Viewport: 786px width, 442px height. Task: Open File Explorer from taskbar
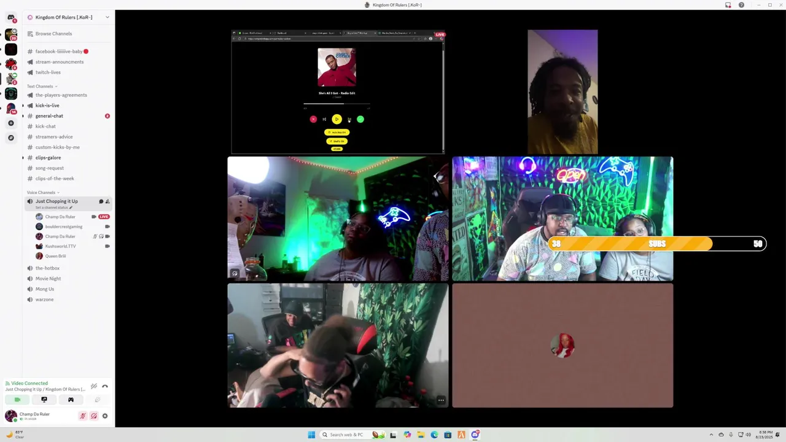[x=421, y=435]
